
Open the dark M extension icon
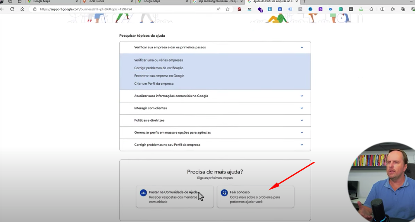[x=351, y=9]
